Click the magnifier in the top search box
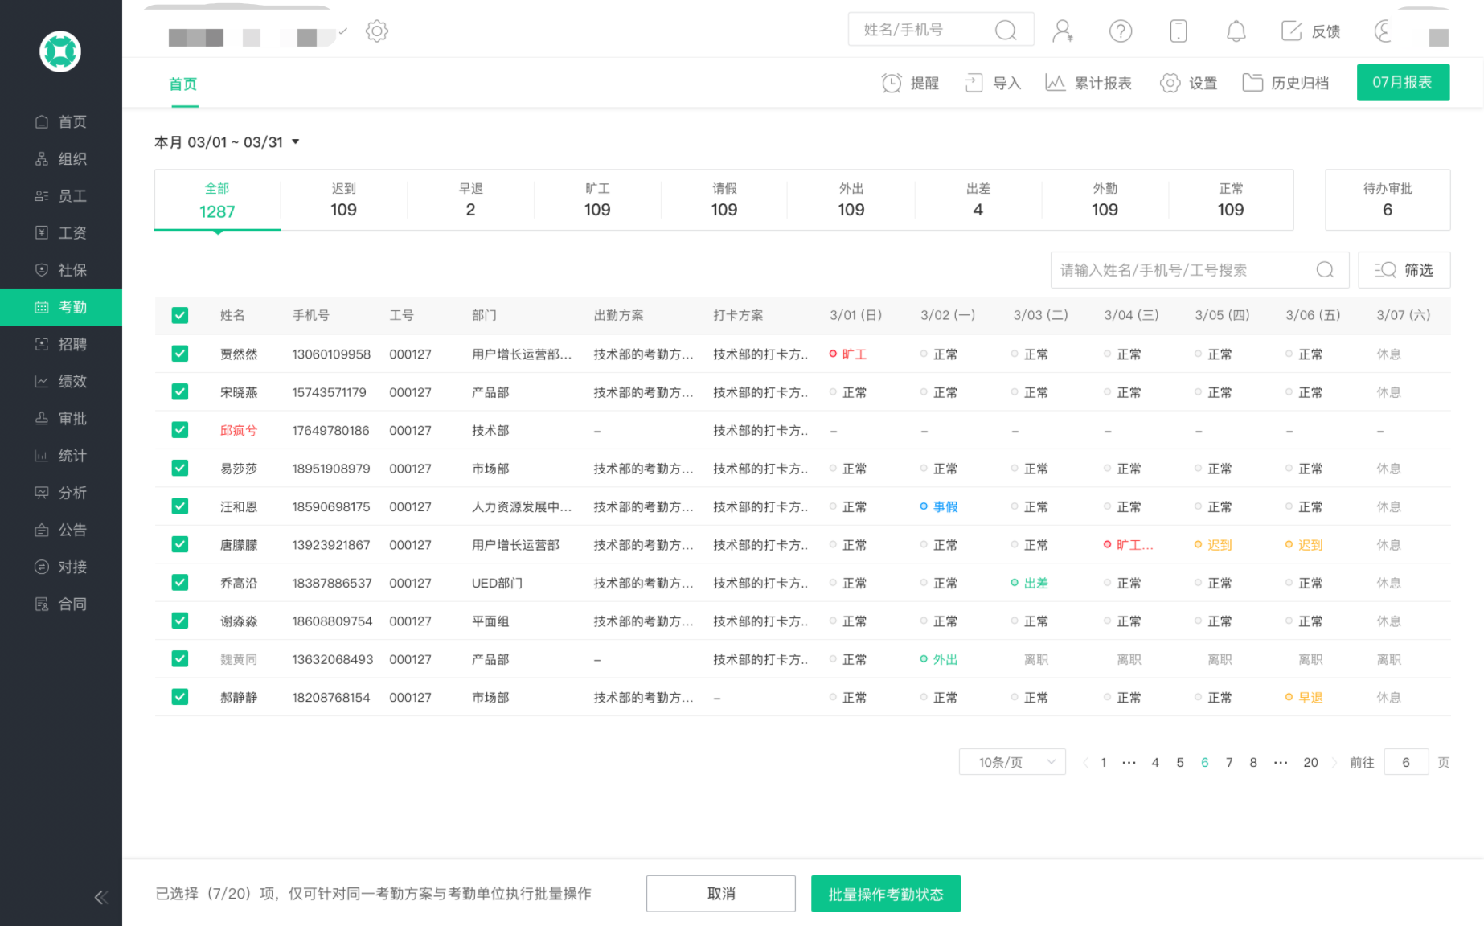Screen dimensions: 1484x926 pyautogui.click(x=1006, y=30)
